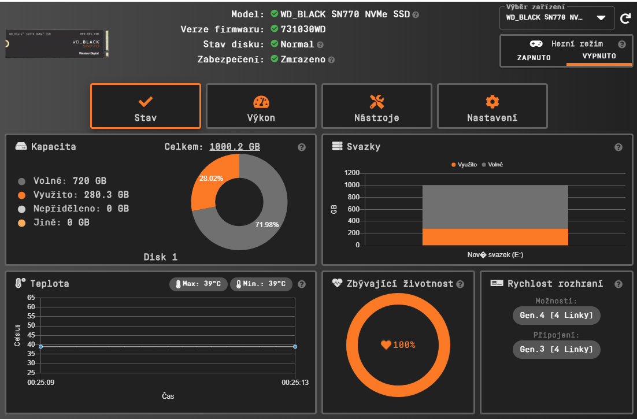Click the 71.98% gray donut segment
Viewport: 637px width, 419px height.
[x=267, y=224]
